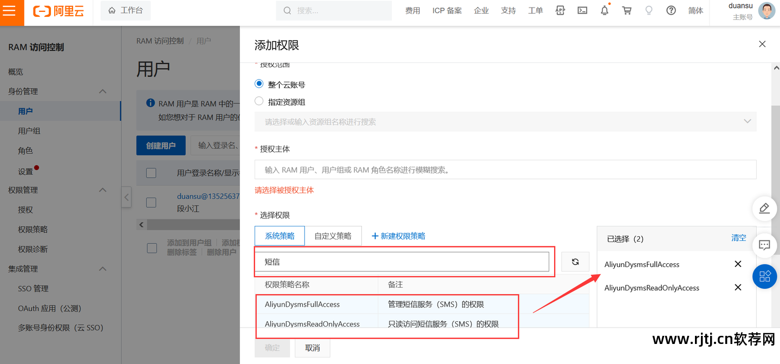Open the help question mark icon
The width and height of the screenshot is (780, 364).
point(671,10)
